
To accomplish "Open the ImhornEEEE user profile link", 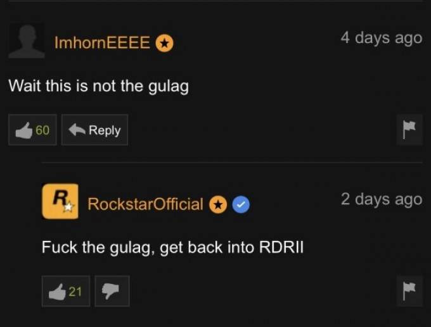I will click(x=102, y=43).
